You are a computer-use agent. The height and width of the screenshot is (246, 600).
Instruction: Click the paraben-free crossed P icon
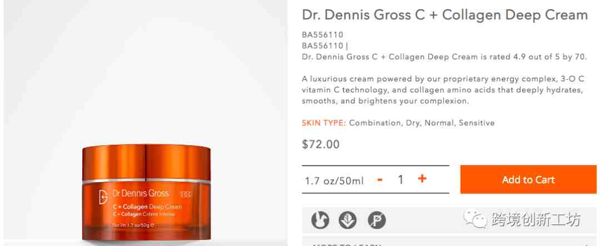pyautogui.click(x=377, y=220)
